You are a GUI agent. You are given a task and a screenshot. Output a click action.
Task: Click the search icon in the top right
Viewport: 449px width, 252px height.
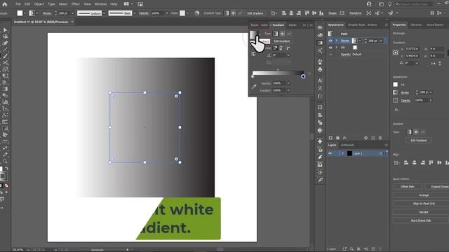pyautogui.click(x=398, y=4)
